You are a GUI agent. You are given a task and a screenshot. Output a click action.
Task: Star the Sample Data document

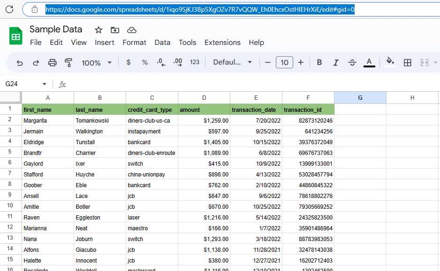99,30
